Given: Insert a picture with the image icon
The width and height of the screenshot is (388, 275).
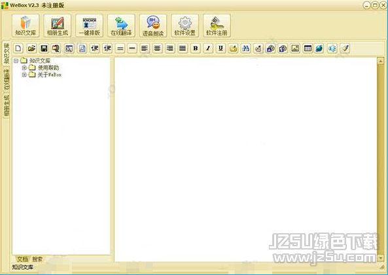Looking at the screenshot, I should [x=295, y=48].
